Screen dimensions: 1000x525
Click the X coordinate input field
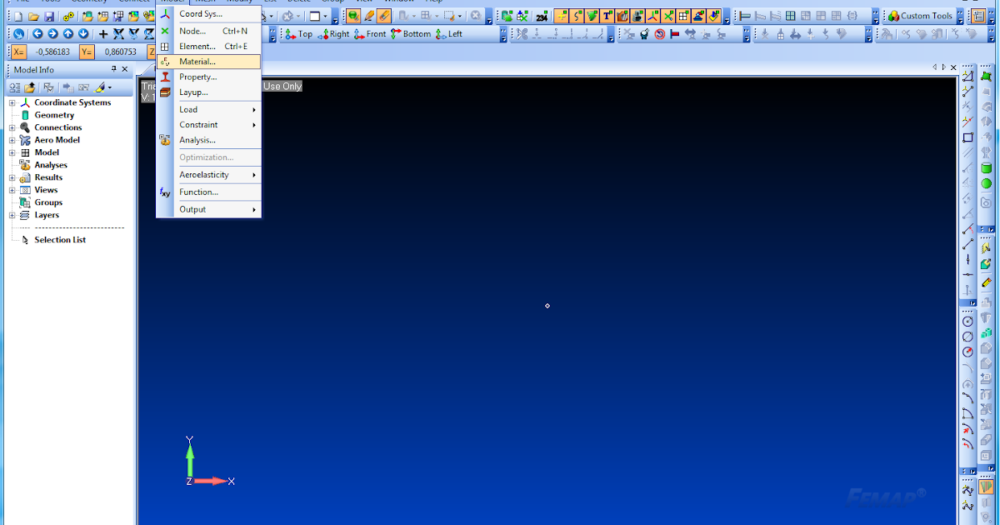coord(52,51)
